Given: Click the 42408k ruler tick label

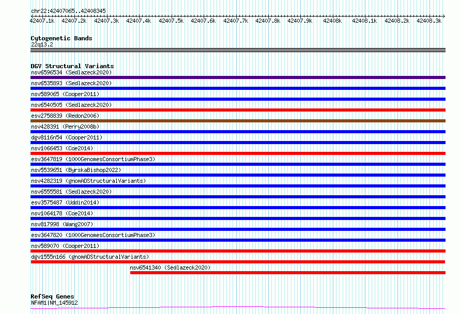Looking at the screenshot, I should tap(332, 21).
